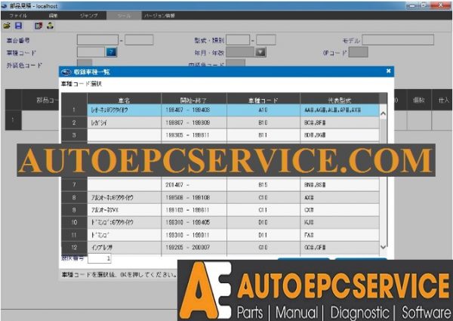Click the model cell BN#,BS#
Image resolution: width=453 pixels, height=321 pixels.
click(x=340, y=184)
